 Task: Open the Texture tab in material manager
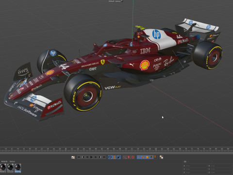pyautogui.click(x=12, y=161)
